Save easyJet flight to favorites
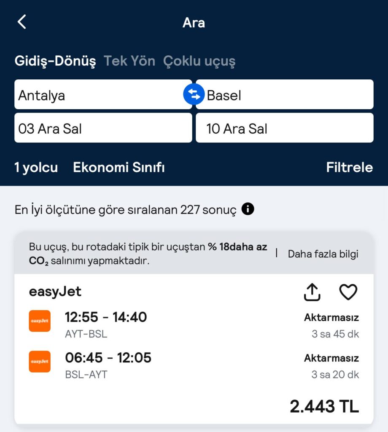Image resolution: width=388 pixels, height=432 pixels. pyautogui.click(x=348, y=292)
